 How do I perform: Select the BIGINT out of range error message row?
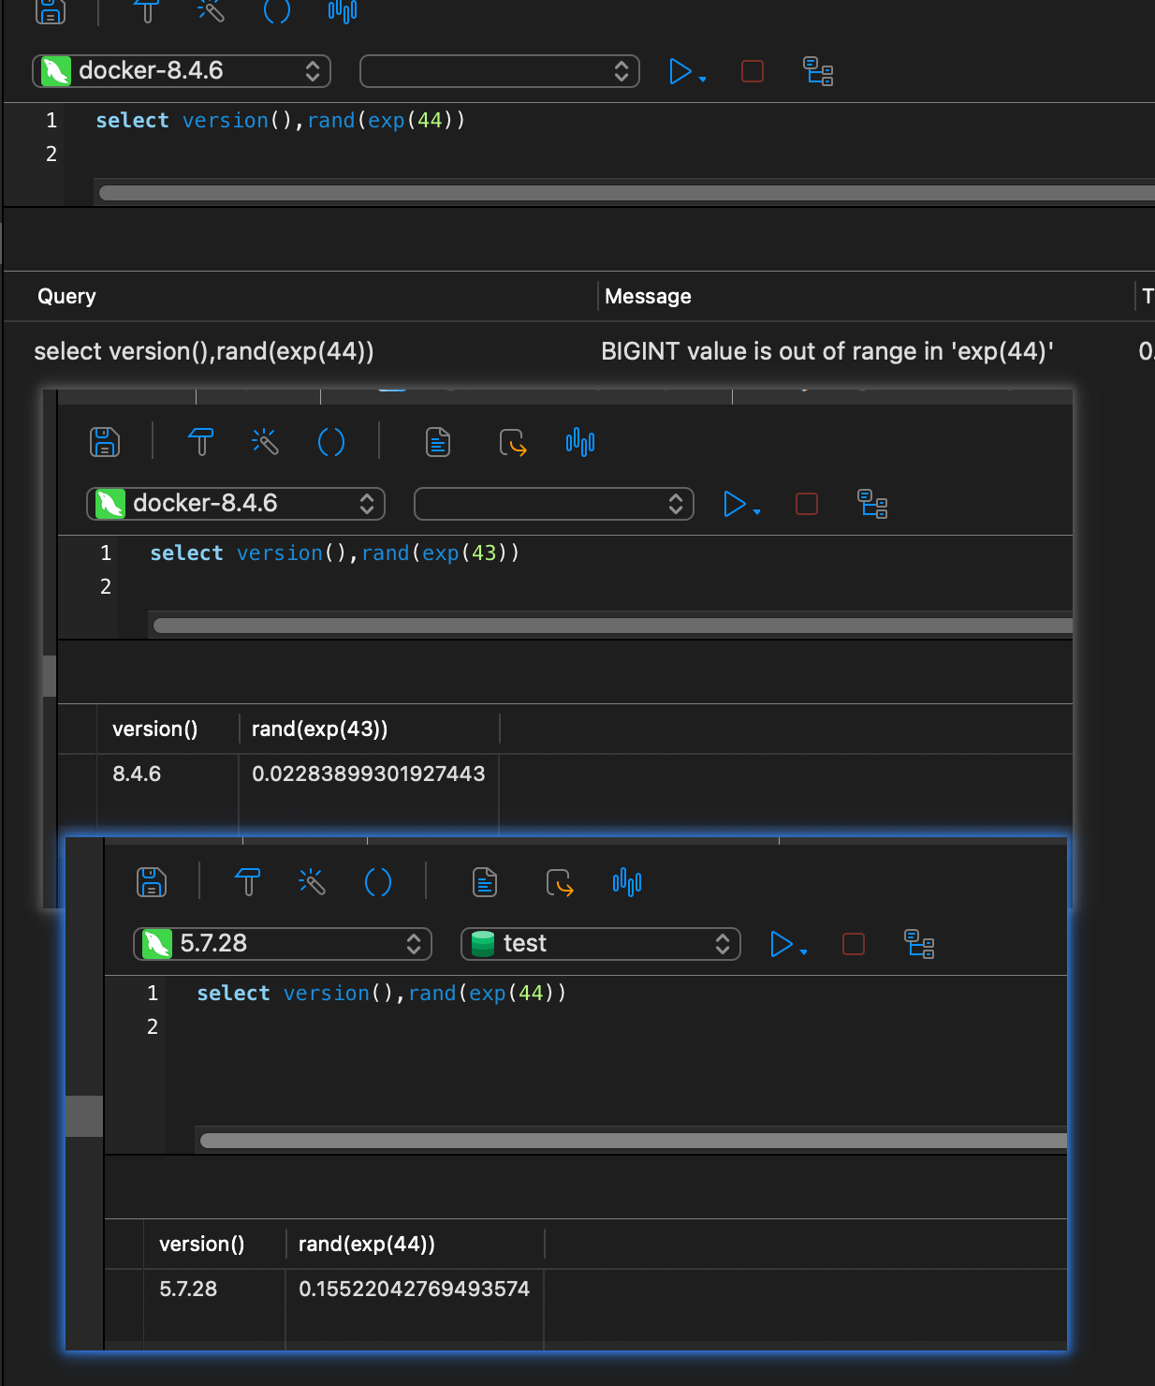pyautogui.click(x=826, y=351)
